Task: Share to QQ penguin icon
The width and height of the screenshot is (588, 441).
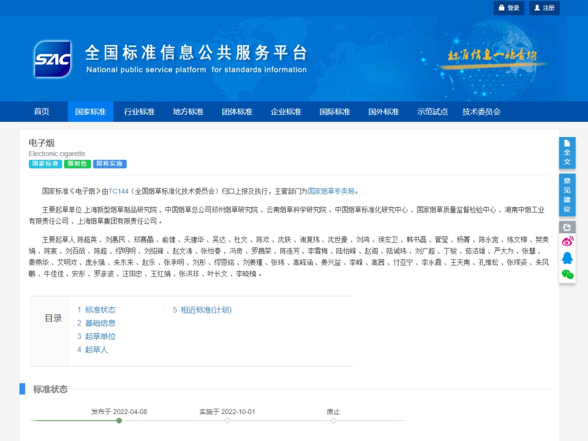Action: 567,258
